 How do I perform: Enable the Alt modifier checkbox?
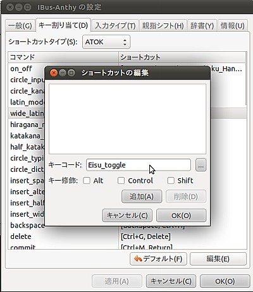click(87, 181)
